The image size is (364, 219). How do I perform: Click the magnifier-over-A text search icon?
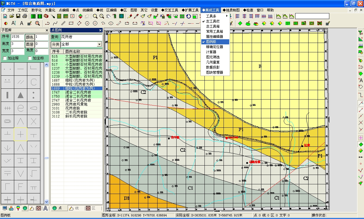tap(37, 23)
